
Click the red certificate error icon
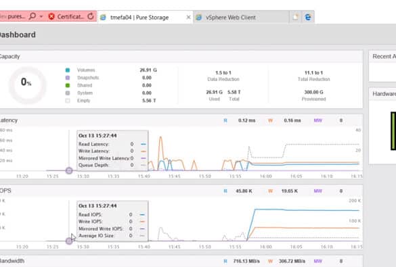tap(51, 17)
